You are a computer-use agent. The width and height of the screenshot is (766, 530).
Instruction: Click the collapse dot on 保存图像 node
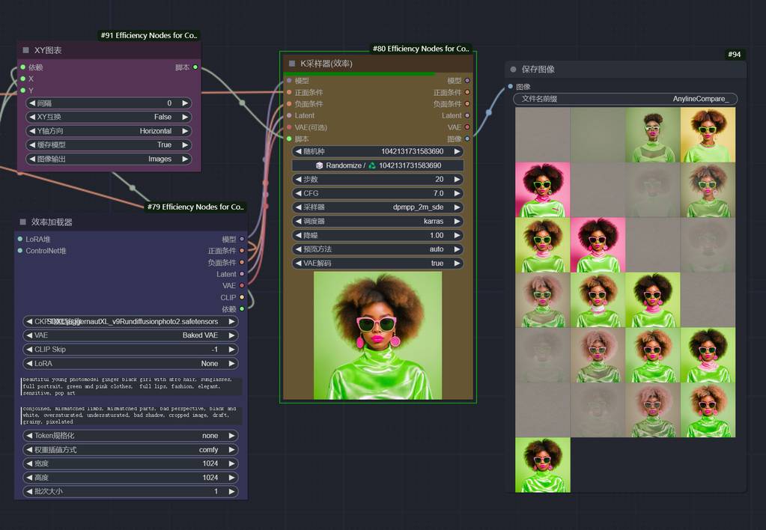tap(513, 70)
